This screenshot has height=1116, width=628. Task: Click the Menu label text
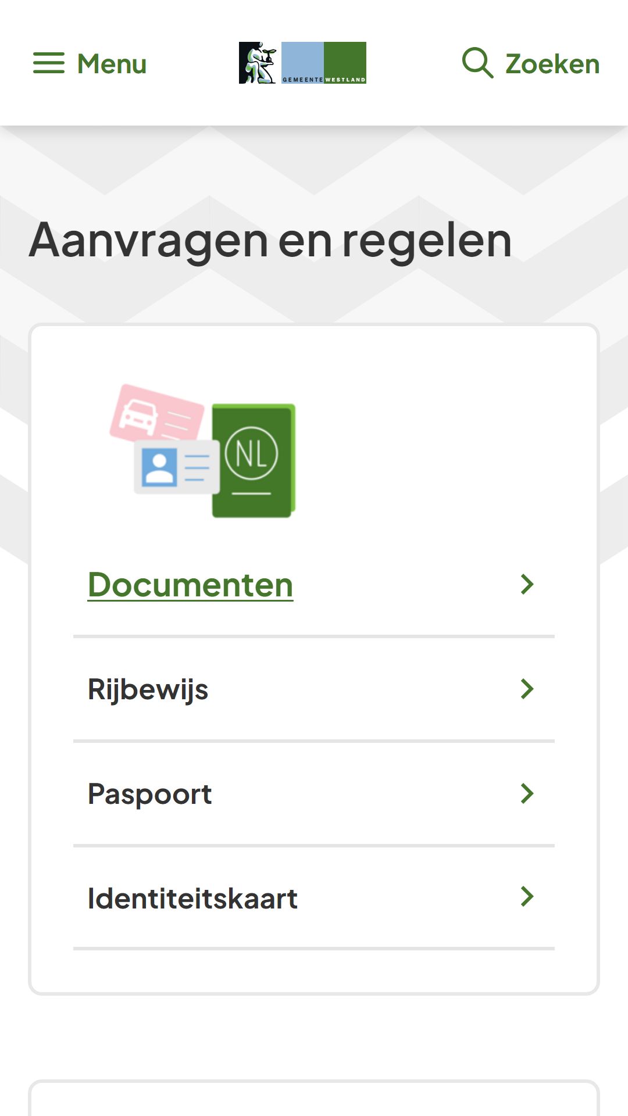point(112,64)
